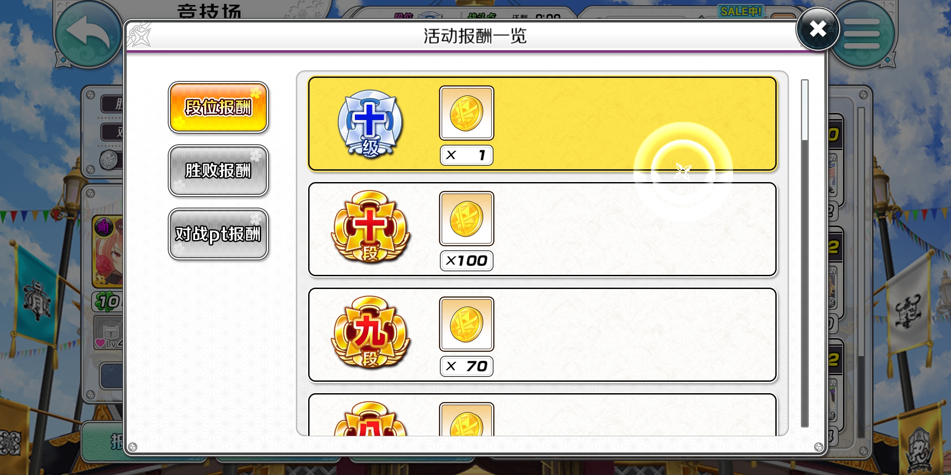The image size is (951, 475).
Task: Select the 十段 reward row
Action: [542, 230]
